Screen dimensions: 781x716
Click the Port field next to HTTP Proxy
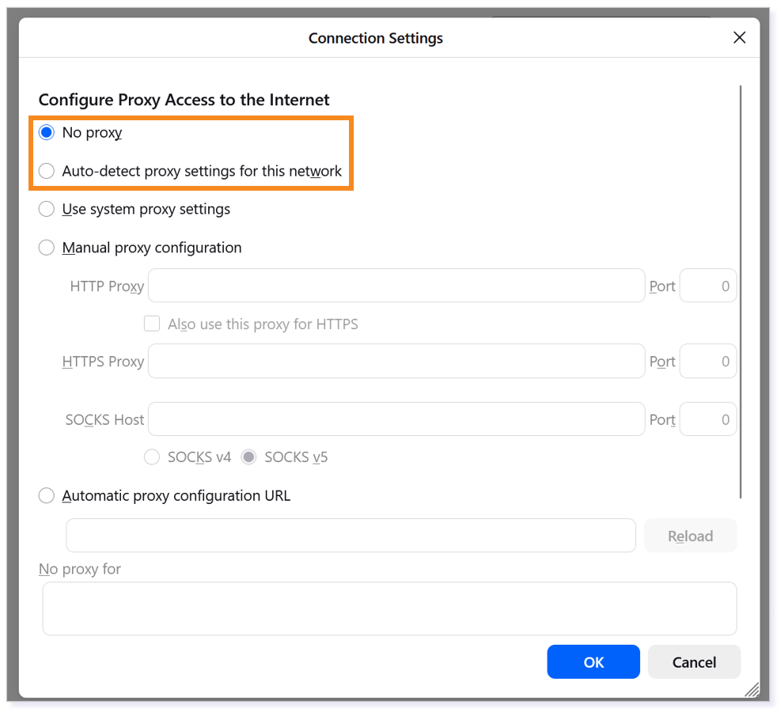point(707,286)
